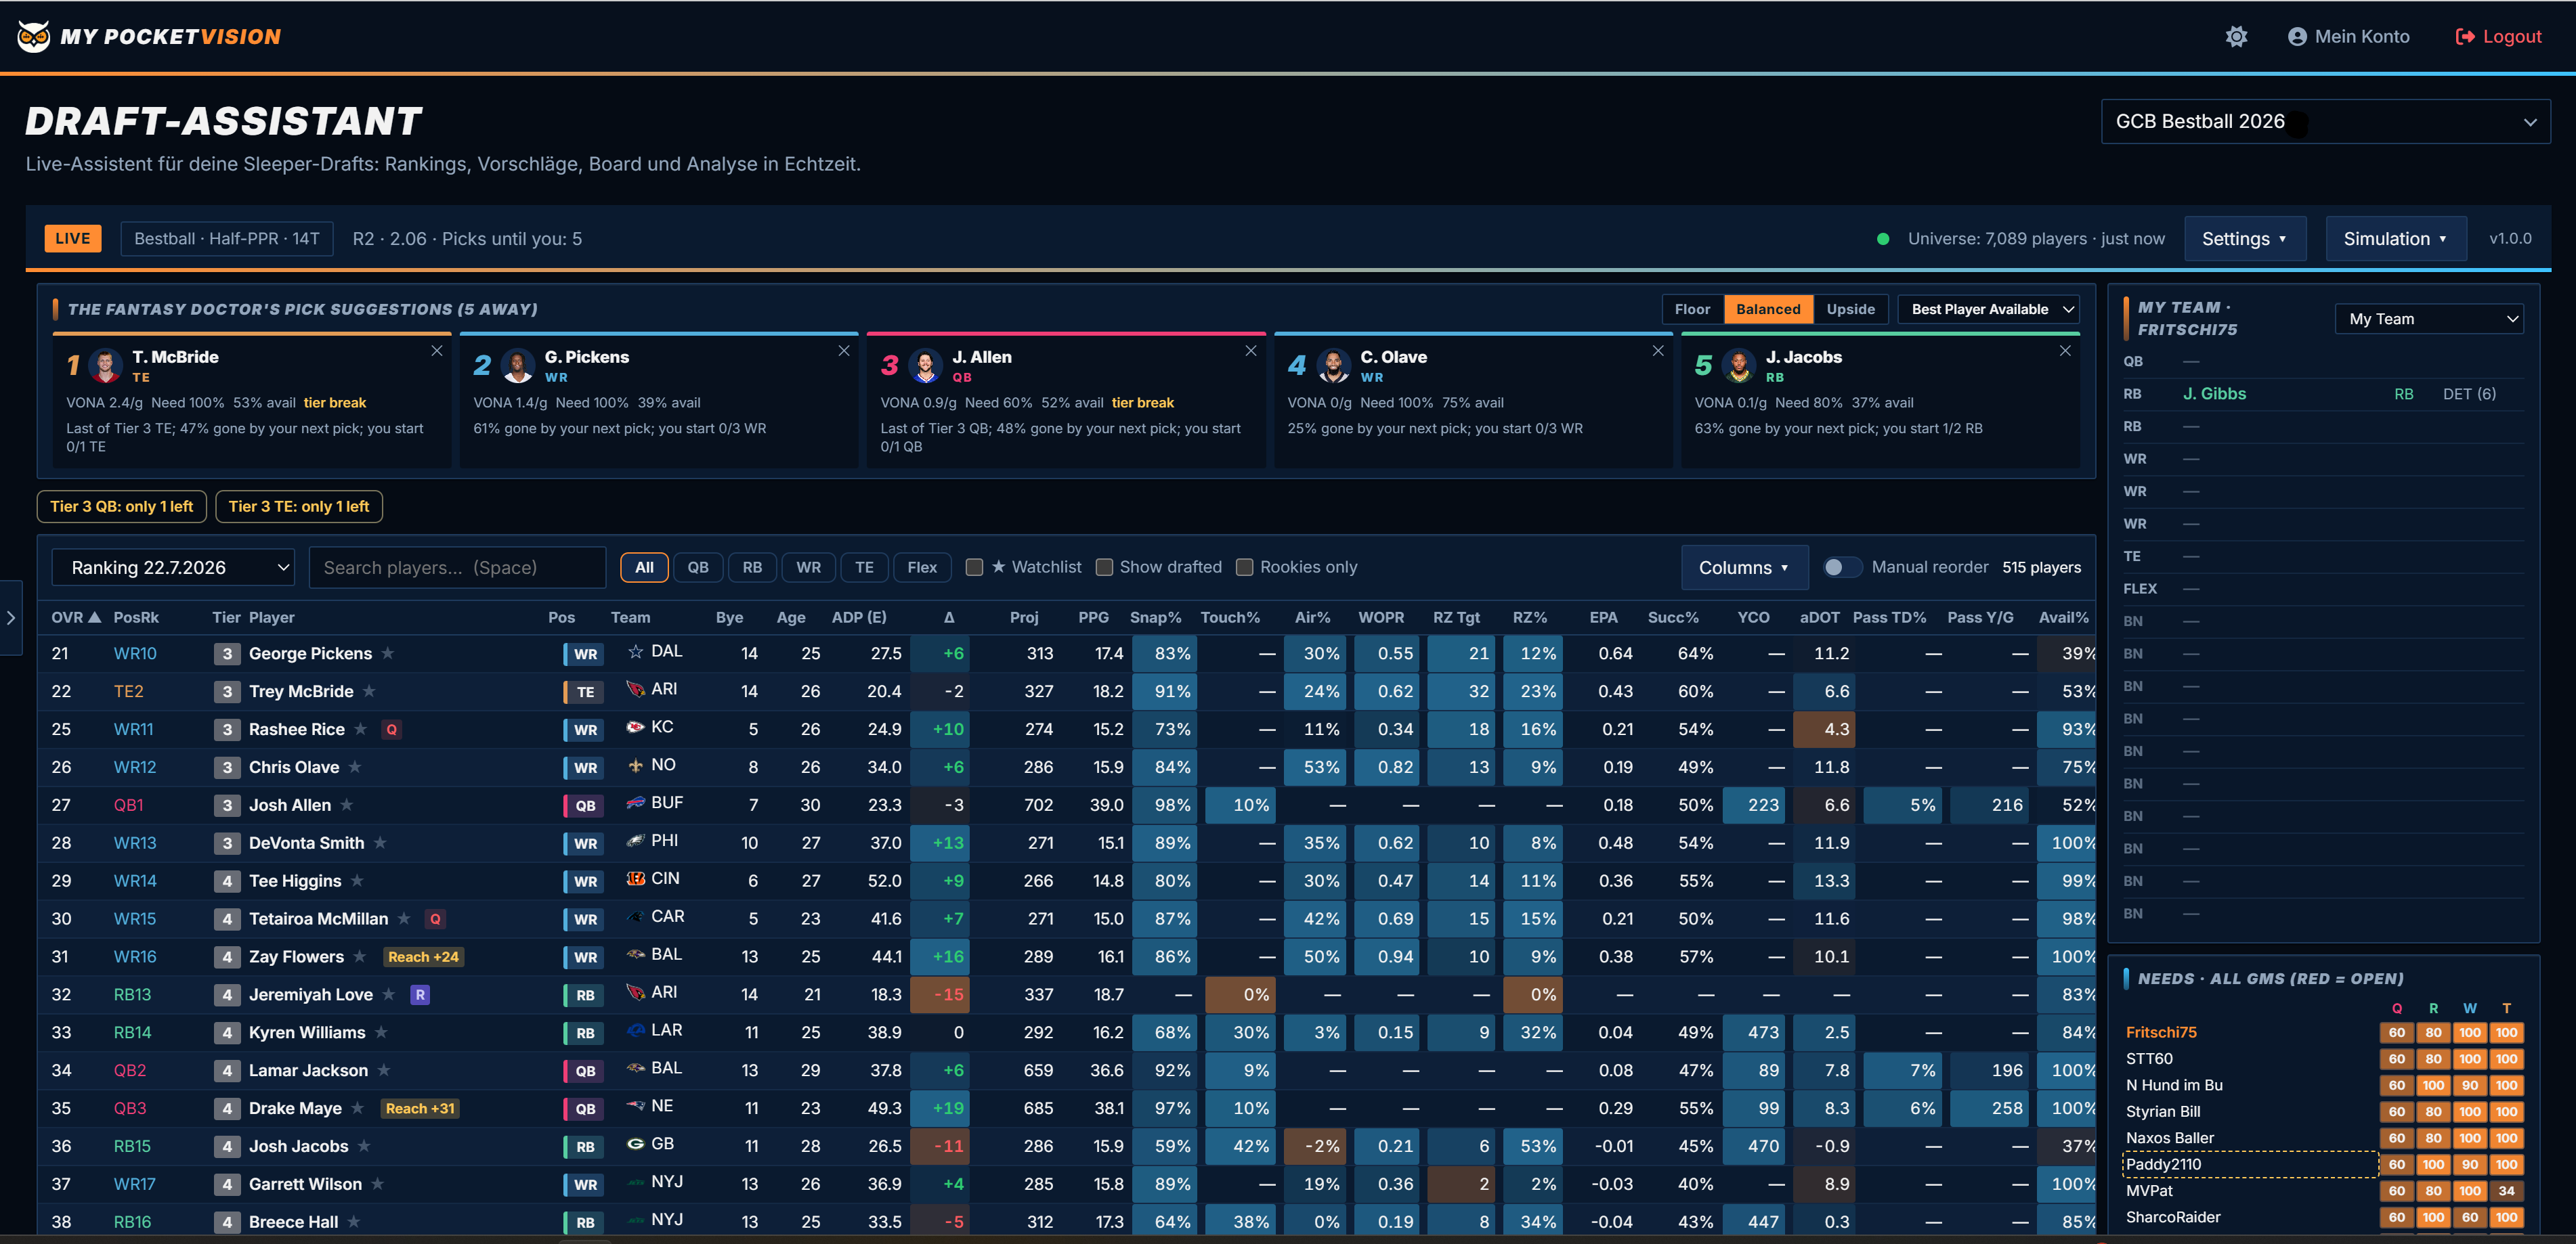
Task: Open the My Team selector dropdown
Action: point(2428,319)
